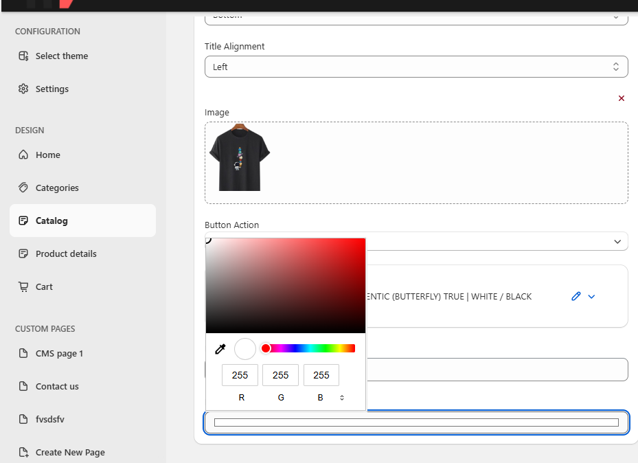638x463 pixels.
Task: Click the Home house icon
Action: click(x=23, y=155)
